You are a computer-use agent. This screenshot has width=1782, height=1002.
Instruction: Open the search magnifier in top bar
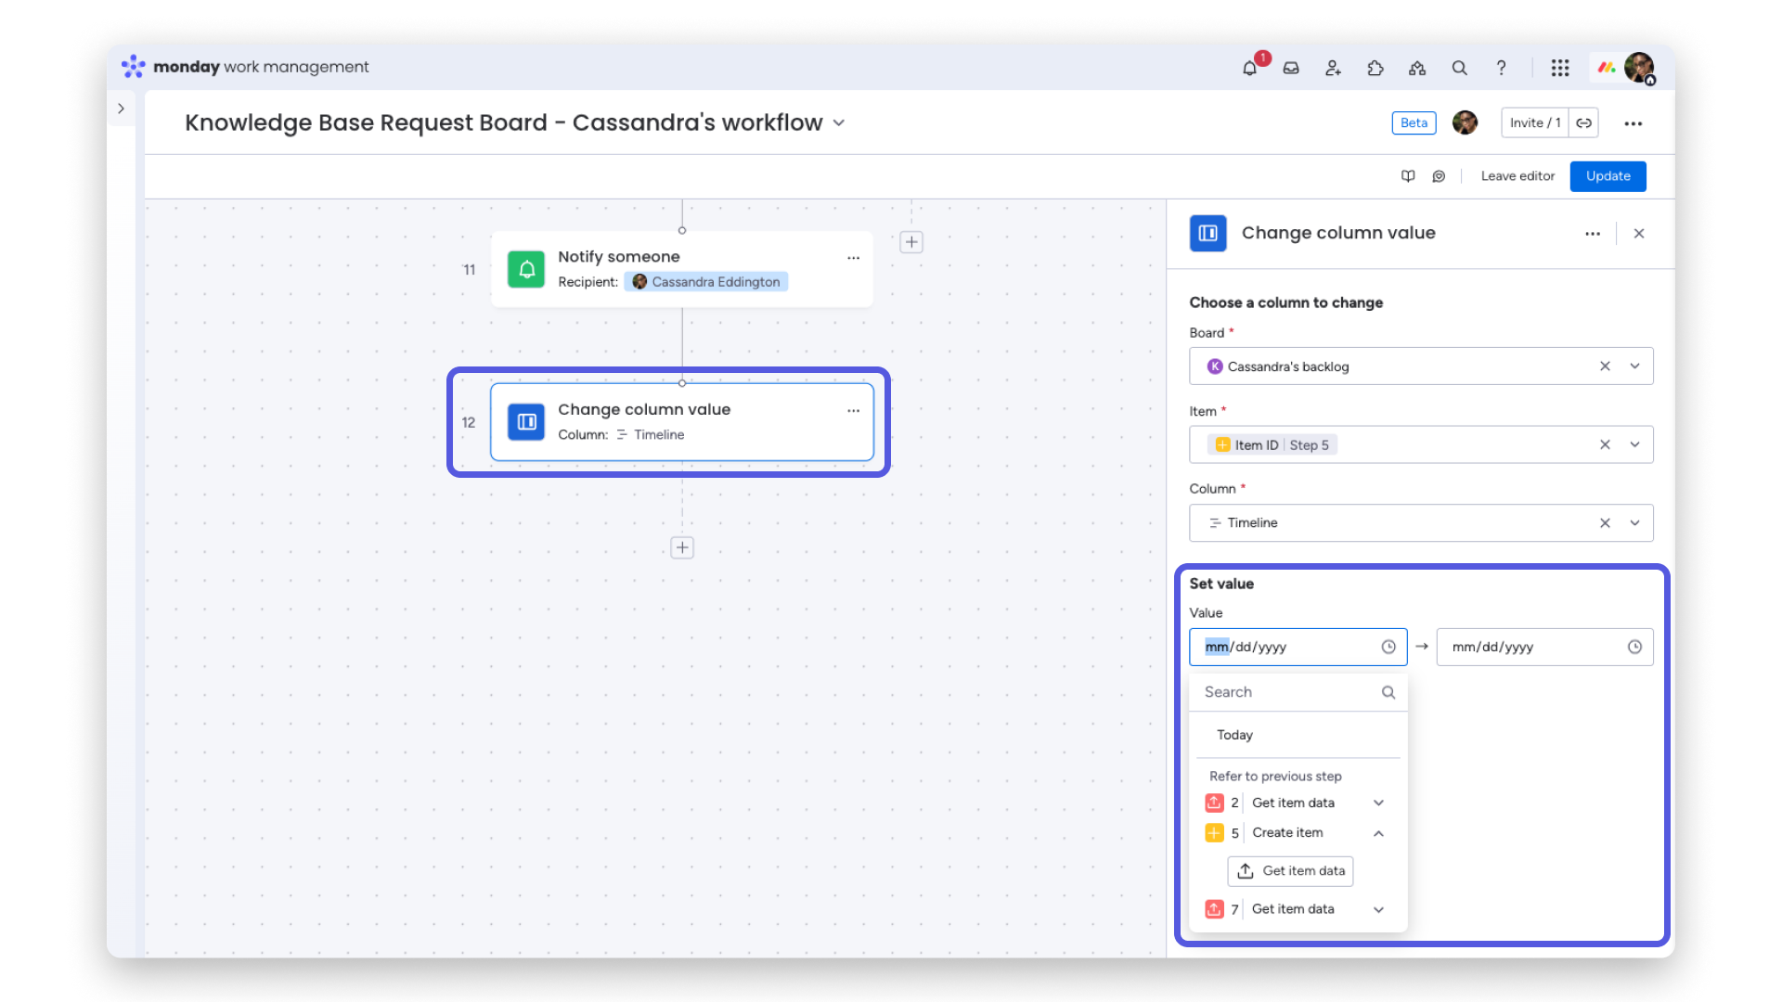[1459, 68]
